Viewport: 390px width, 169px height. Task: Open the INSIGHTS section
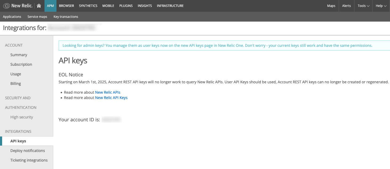pos(145,6)
